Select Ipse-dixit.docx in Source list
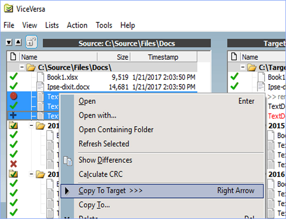286x219 pixels. 68,87
